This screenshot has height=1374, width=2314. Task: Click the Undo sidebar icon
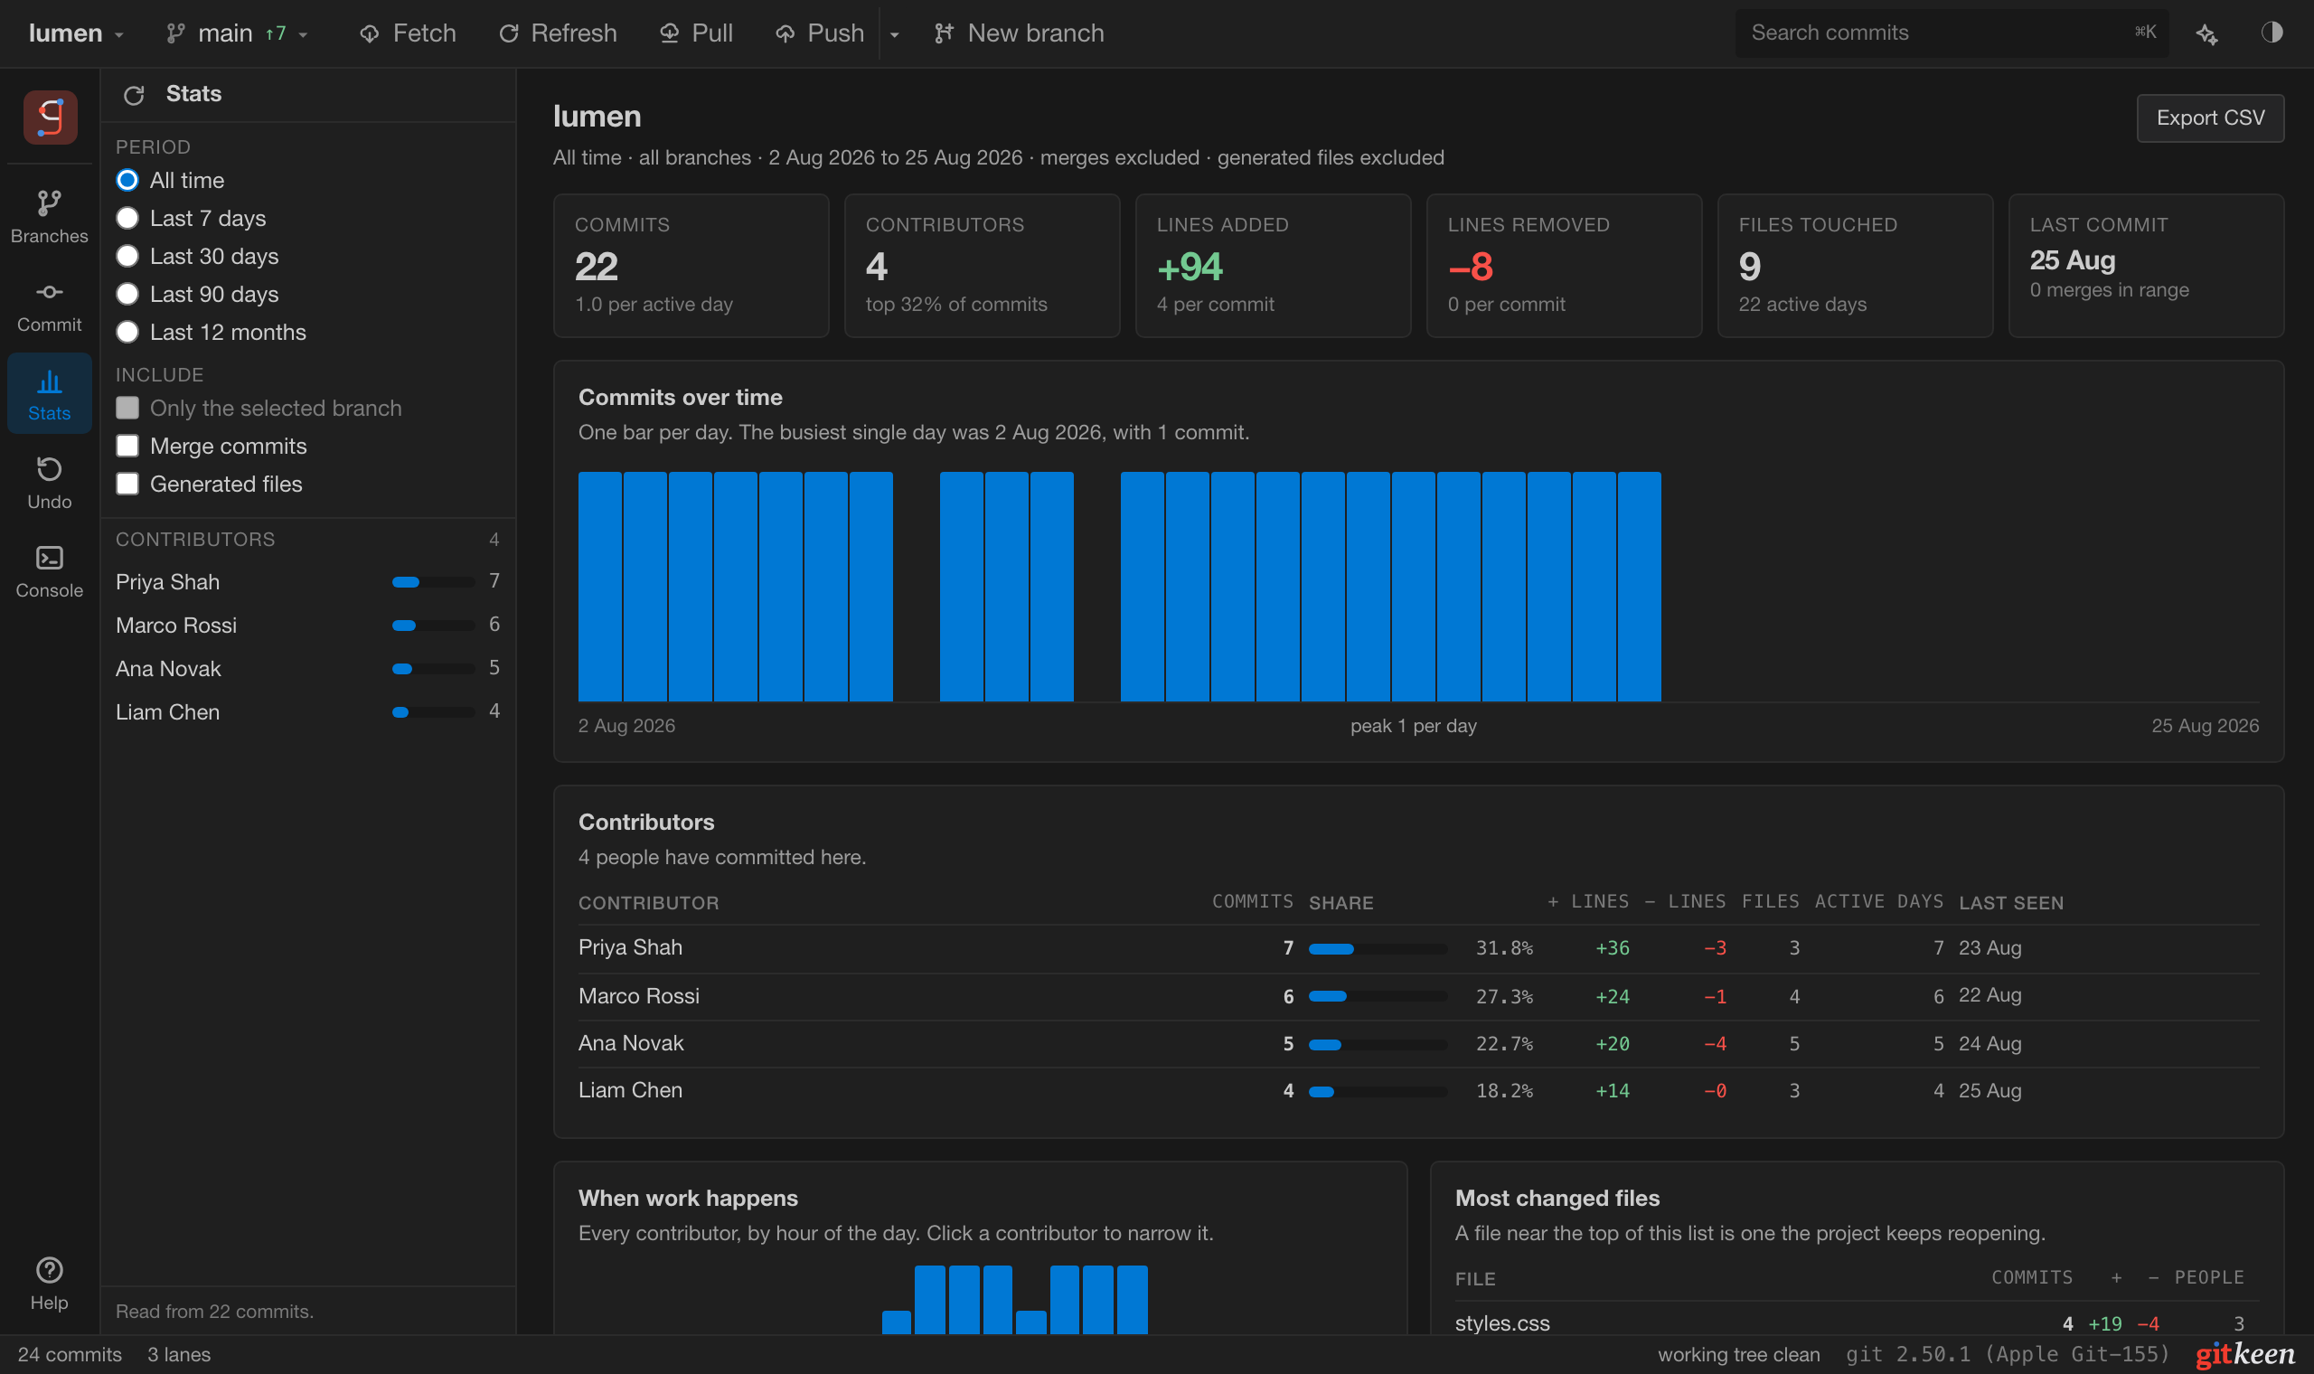49,484
